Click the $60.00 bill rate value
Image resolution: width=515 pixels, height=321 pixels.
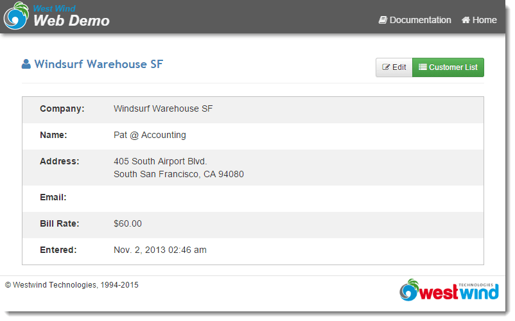pos(127,223)
